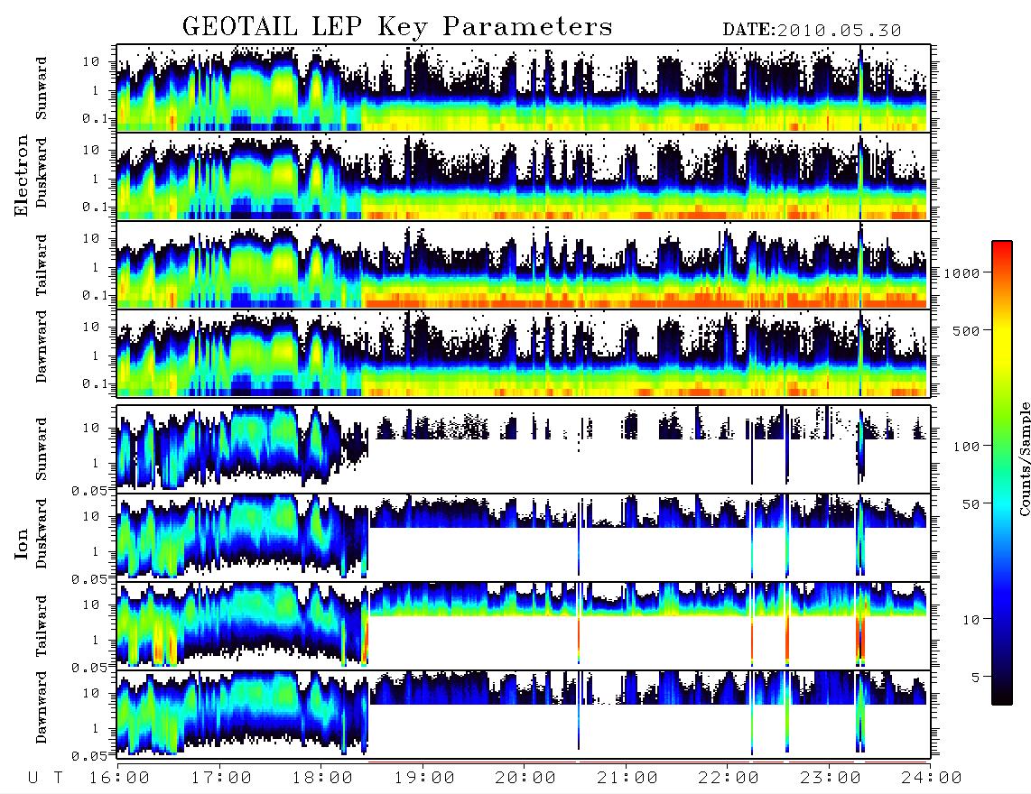Click the 100 tick on colorbar

point(965,447)
